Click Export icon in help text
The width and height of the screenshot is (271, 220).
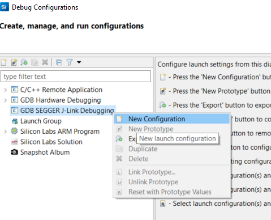pos(162,105)
